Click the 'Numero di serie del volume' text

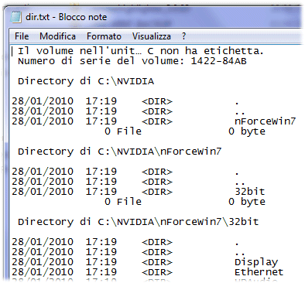(101, 61)
